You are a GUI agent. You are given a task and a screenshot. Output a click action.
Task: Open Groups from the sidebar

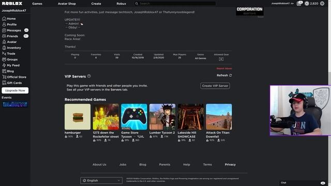pos(10,59)
